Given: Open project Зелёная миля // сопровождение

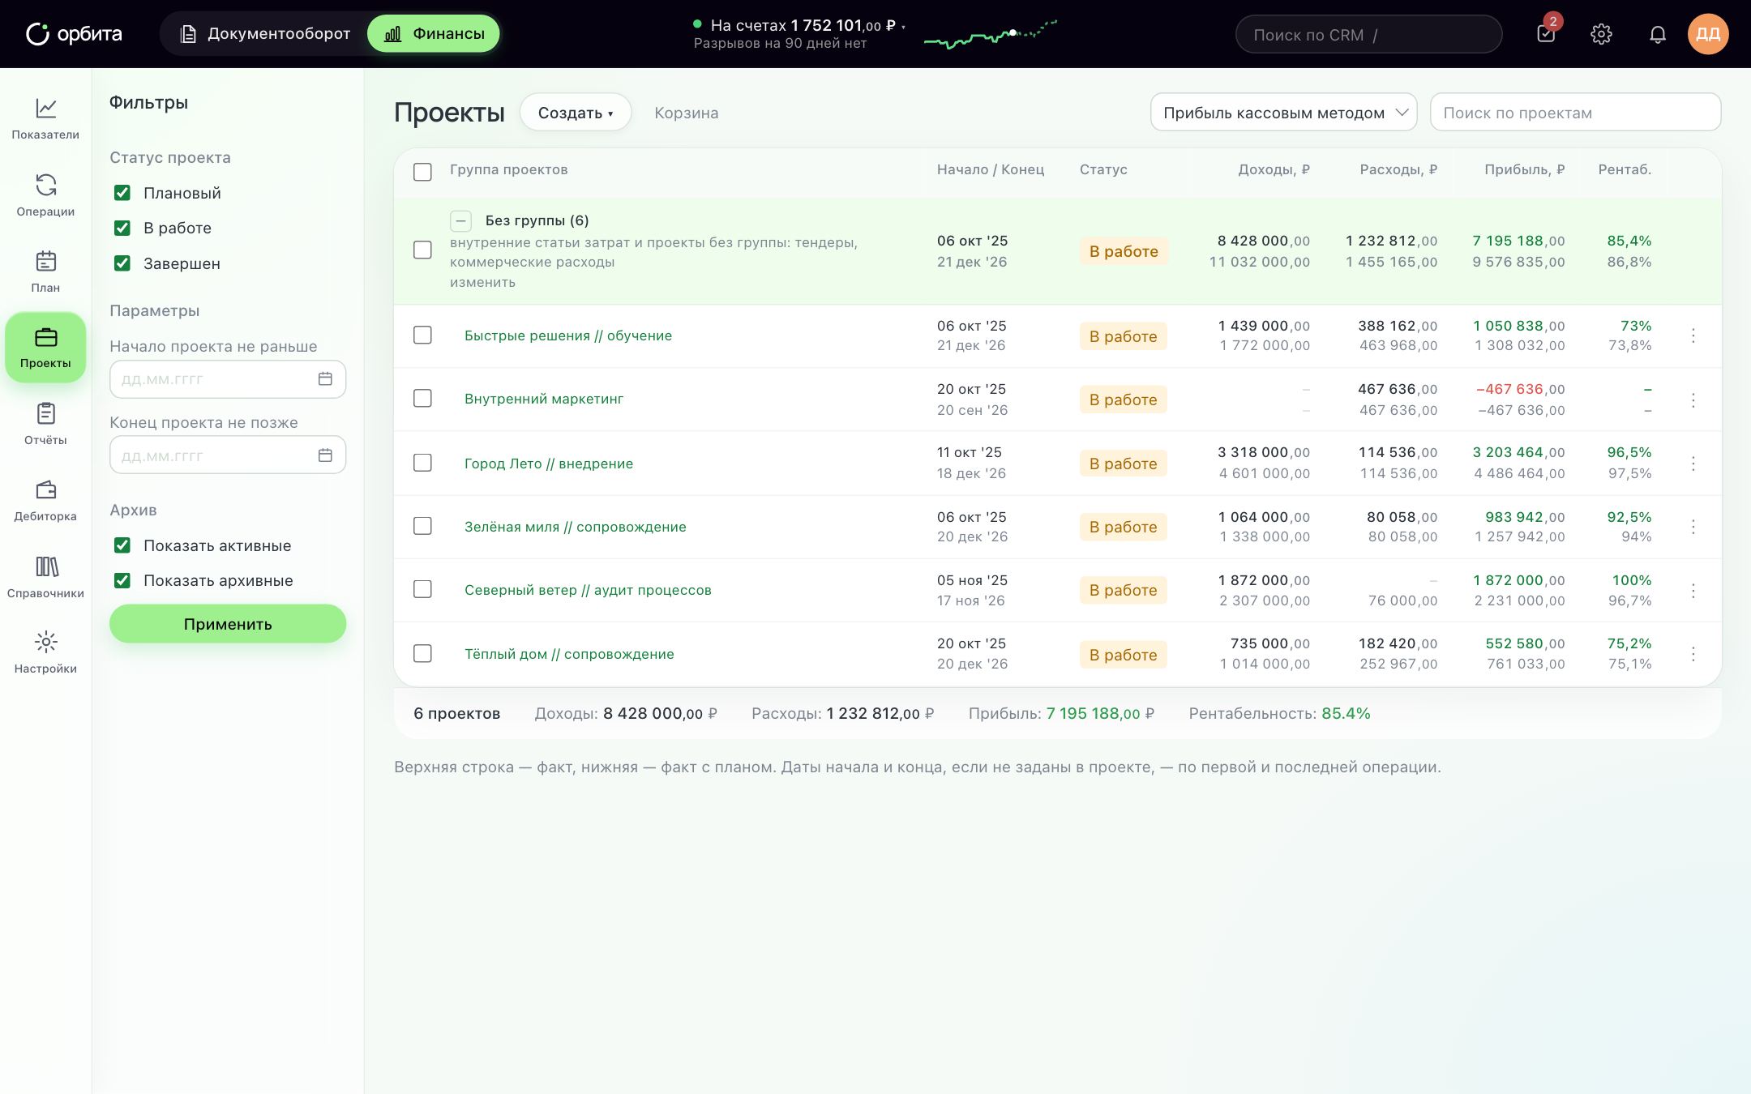Looking at the screenshot, I should coord(575,527).
